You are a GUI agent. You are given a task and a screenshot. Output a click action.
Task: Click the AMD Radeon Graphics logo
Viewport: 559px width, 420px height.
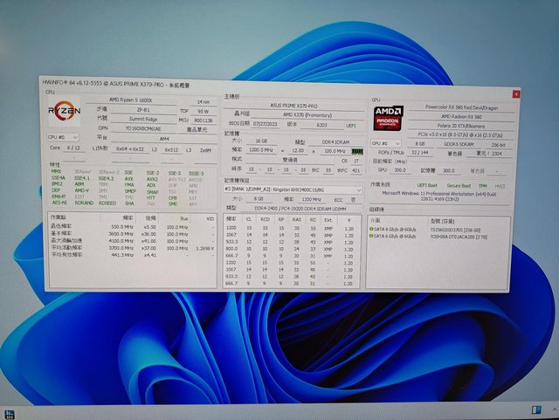point(388,117)
